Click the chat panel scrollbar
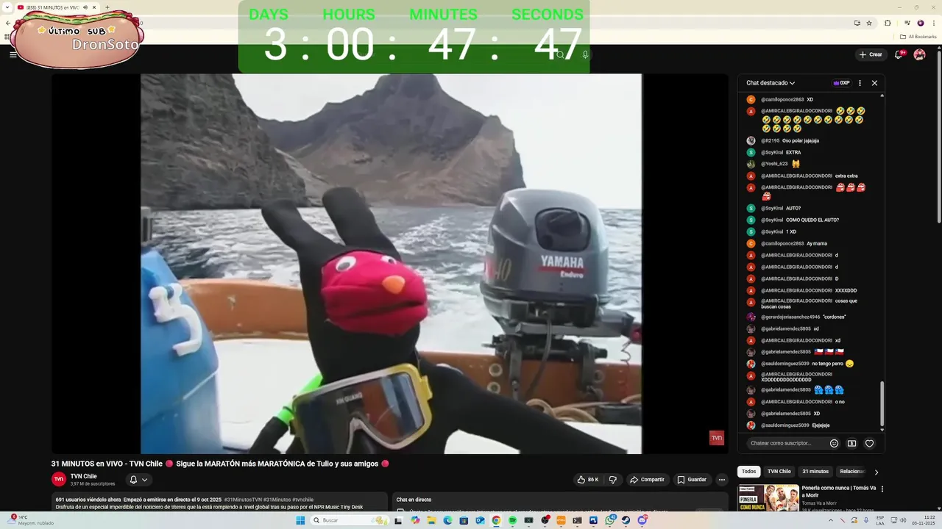Viewport: 942px width, 529px height. 882,404
